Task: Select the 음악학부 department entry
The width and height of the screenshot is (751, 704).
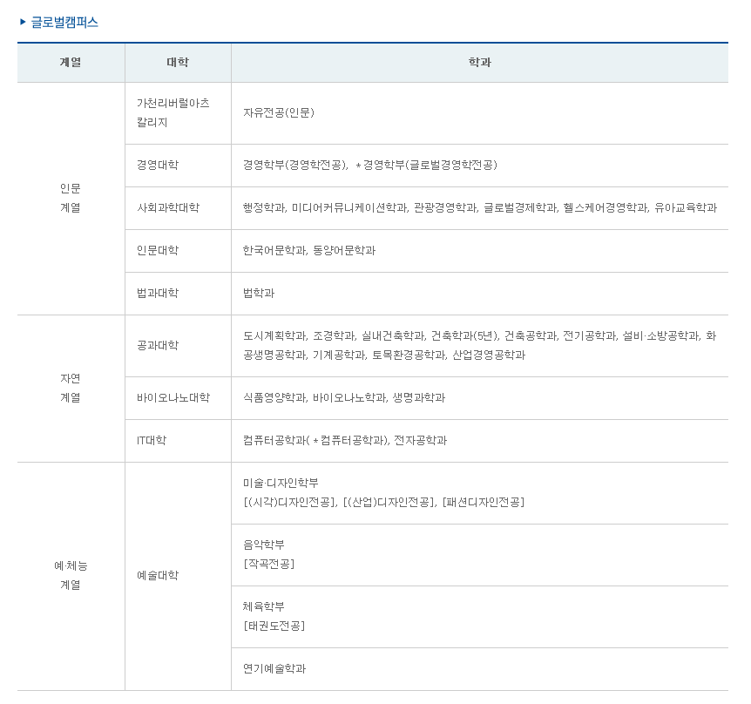Action: [x=264, y=545]
